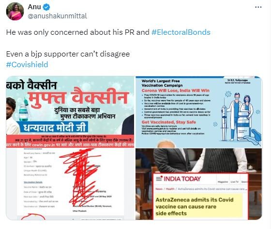View the India Today AstraZeneca headline image

pos(199,184)
